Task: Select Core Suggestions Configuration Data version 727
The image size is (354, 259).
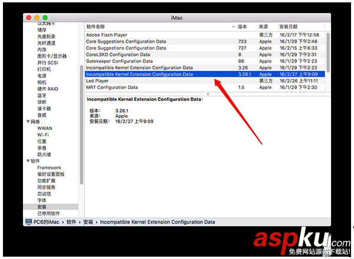Action: click(205, 48)
